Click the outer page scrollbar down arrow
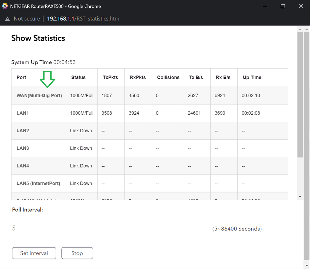The height and width of the screenshot is (269, 310). point(307,265)
